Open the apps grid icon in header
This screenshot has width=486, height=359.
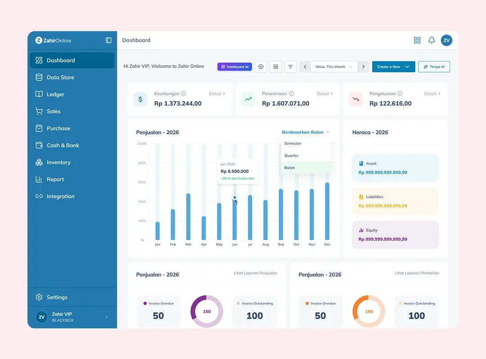click(417, 41)
